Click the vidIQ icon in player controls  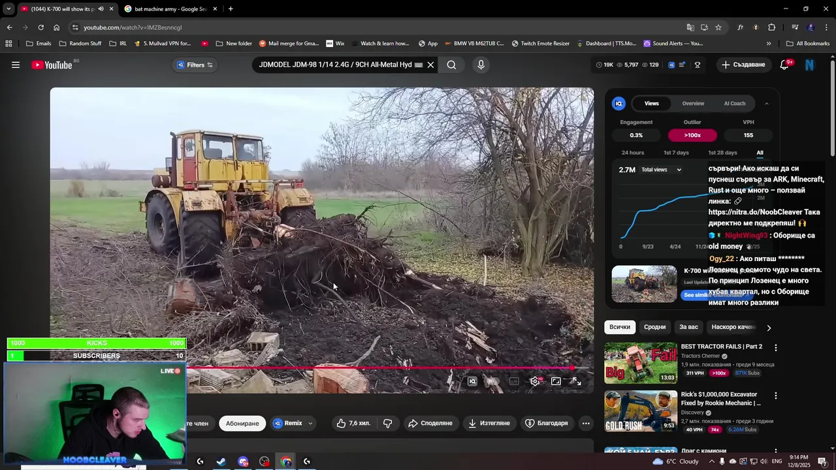[473, 381]
